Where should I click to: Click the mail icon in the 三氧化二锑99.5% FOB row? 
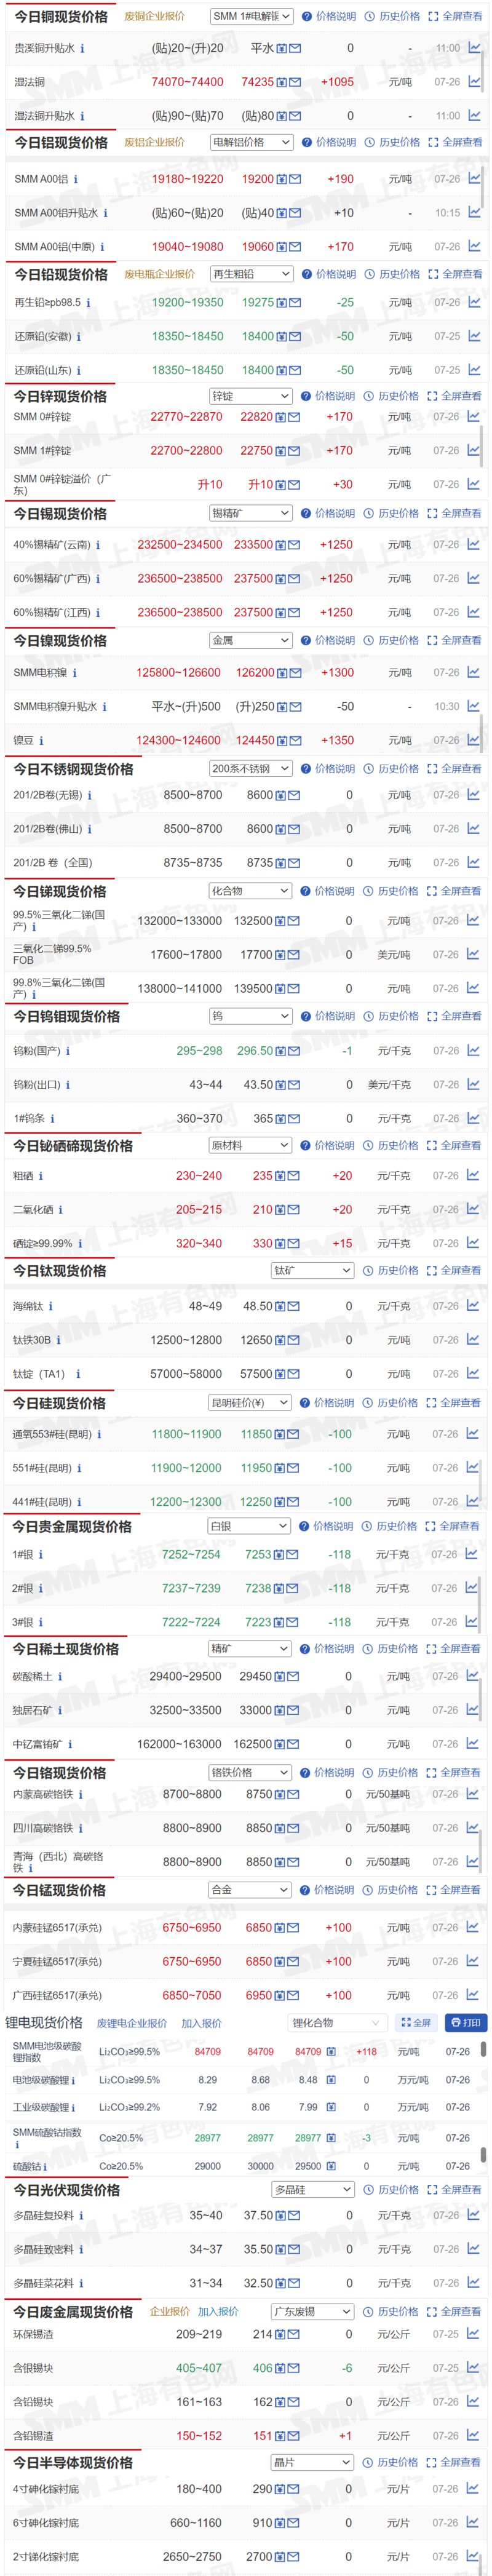pyautogui.click(x=293, y=955)
